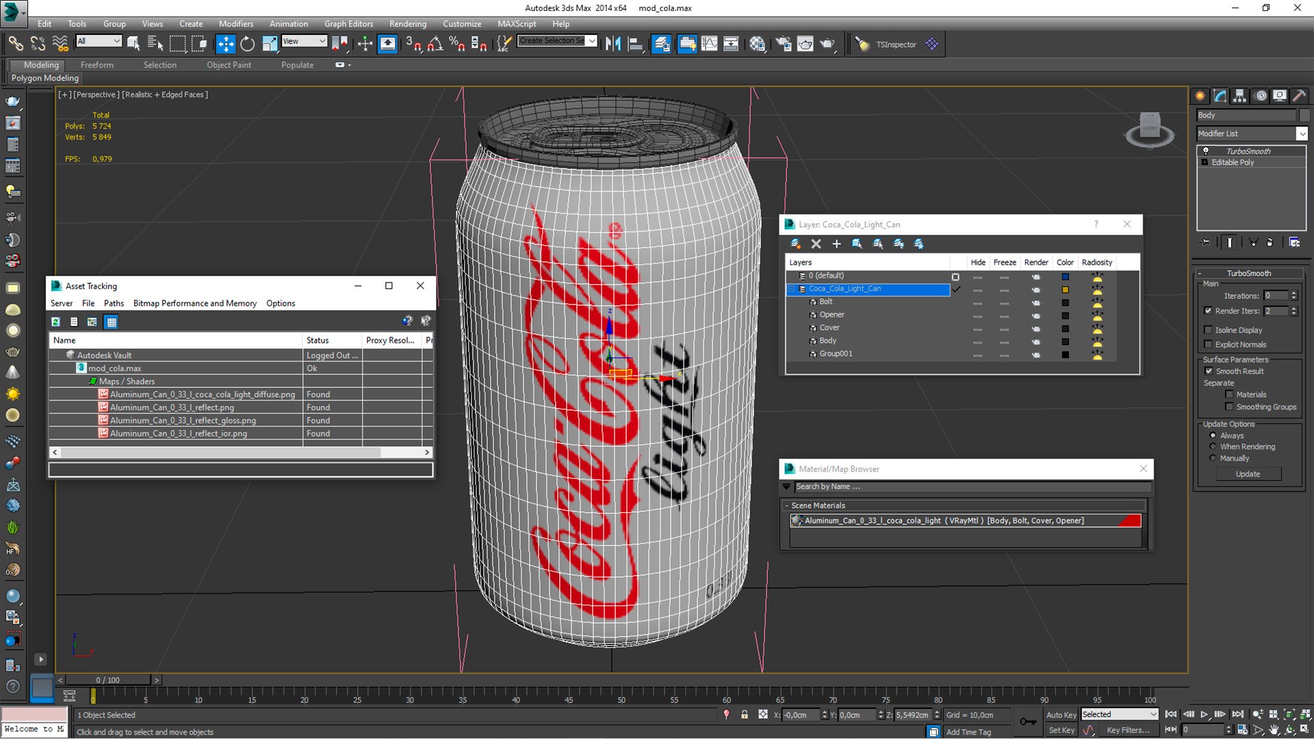
Task: Open Paths menu in Asset Tracking
Action: click(114, 303)
